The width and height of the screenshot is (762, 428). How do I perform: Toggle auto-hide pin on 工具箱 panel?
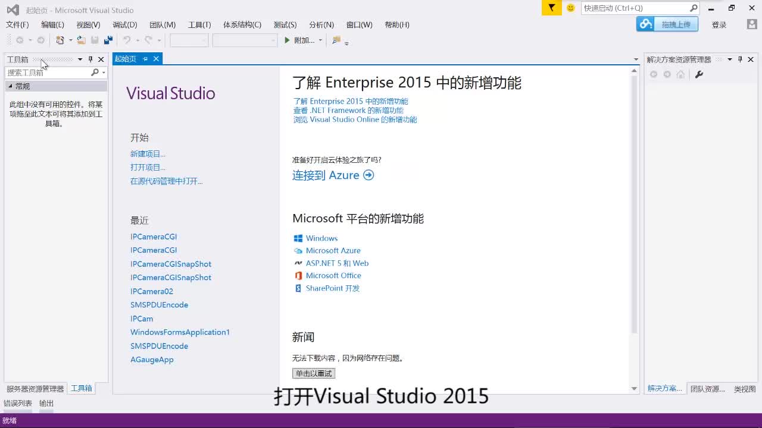(90, 59)
